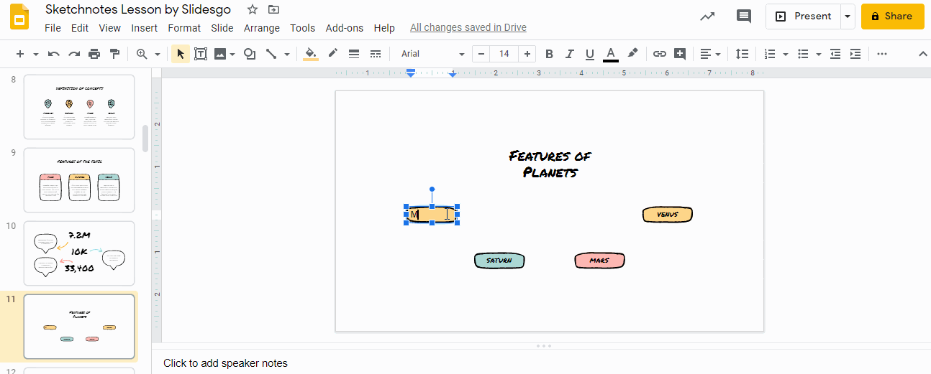Open the Line spacing options
Screen dimensions: 931x374
742,54
